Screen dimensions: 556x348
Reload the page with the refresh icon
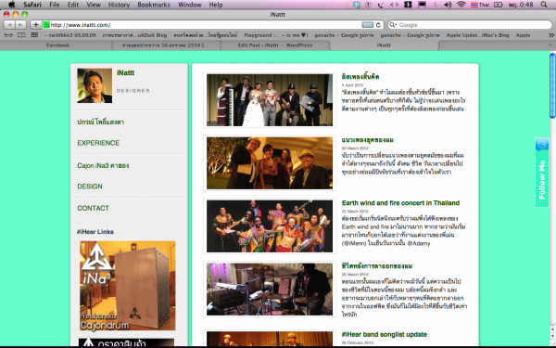coord(378,25)
